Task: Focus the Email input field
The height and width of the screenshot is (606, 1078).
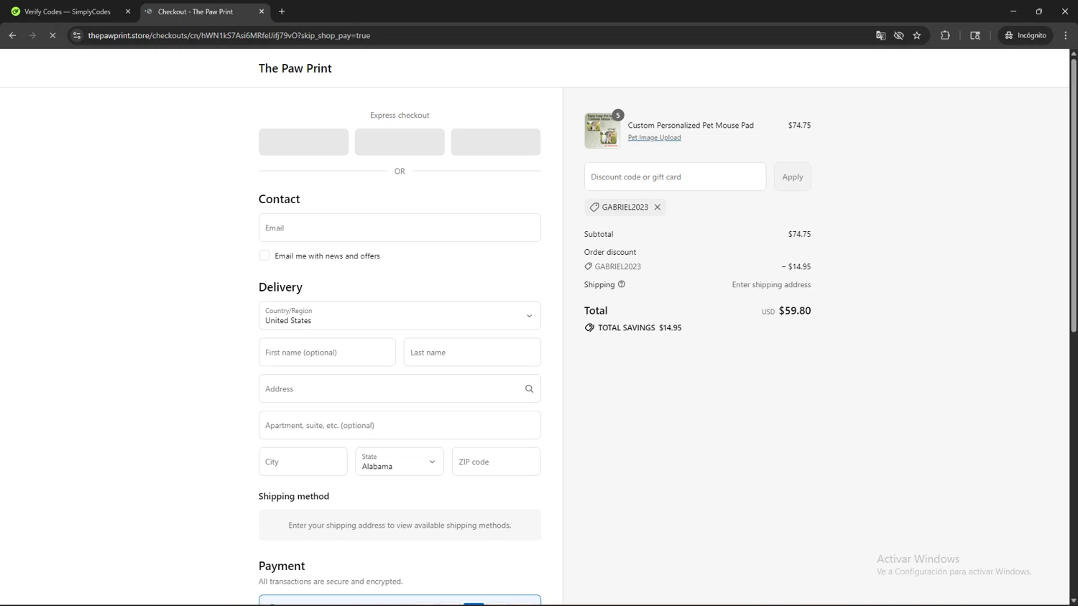Action: (400, 228)
